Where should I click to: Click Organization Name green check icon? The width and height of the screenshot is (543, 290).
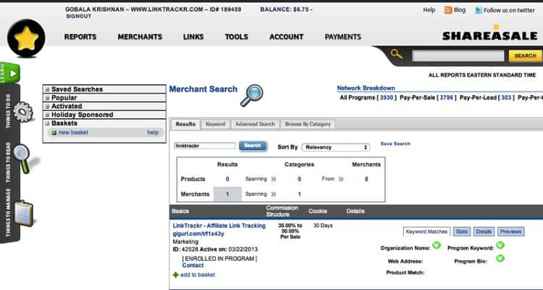click(437, 245)
